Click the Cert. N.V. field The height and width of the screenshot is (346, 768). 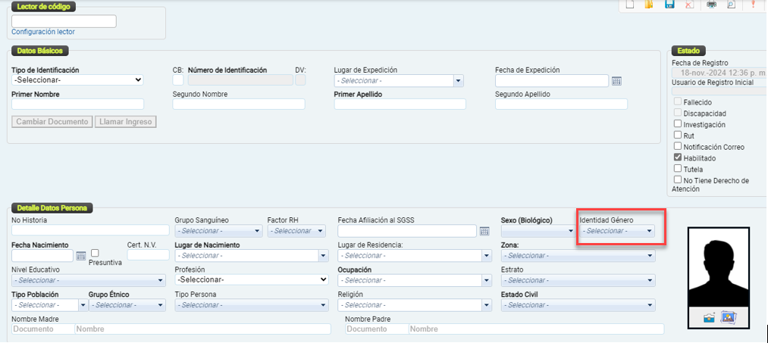149,255
